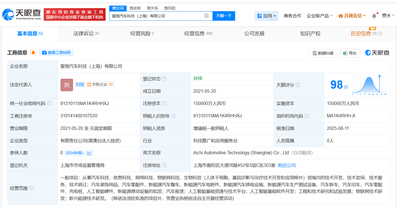
Task: Click the clear search input X icon
Action: pyautogui.click(x=207, y=16)
